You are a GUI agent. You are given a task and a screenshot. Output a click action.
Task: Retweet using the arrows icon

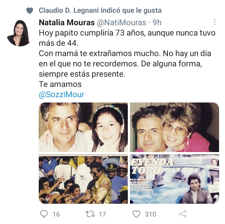tap(90, 214)
